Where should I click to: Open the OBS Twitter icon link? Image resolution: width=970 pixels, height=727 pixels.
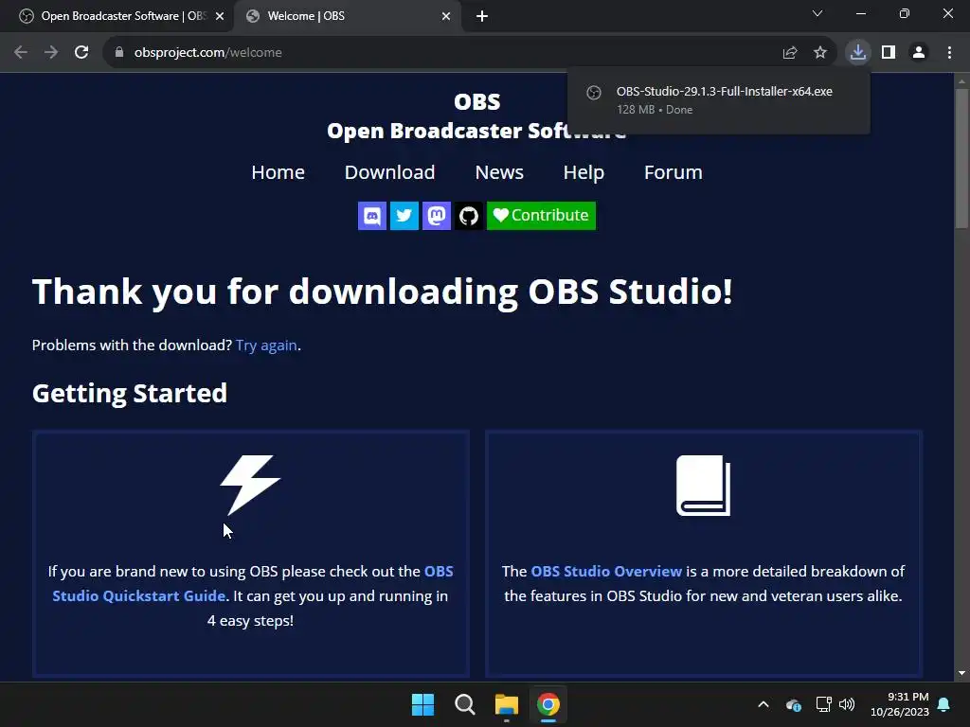(404, 216)
